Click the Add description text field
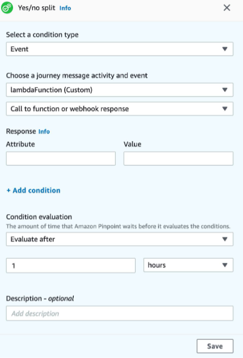The width and height of the screenshot is (243, 358). pos(120,313)
